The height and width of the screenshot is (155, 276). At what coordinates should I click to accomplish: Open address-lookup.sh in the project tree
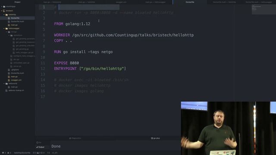coord(16,90)
